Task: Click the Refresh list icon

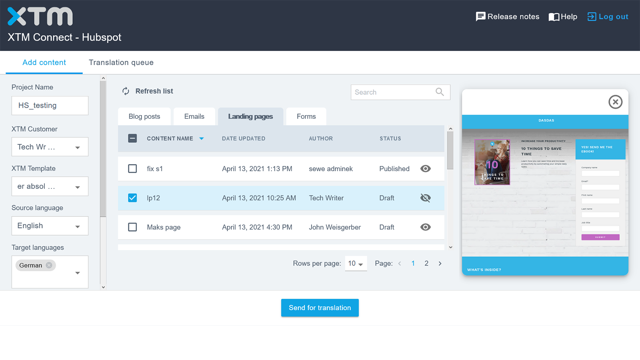Action: tap(126, 91)
